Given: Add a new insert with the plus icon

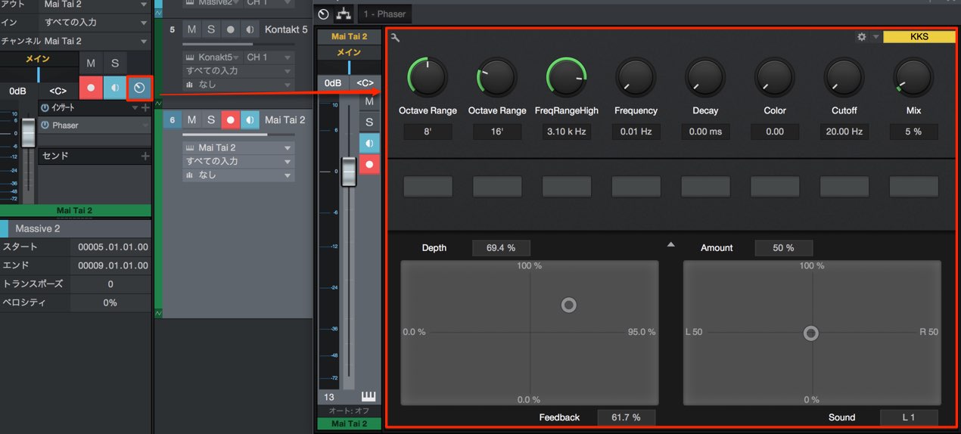Looking at the screenshot, I should coord(145,107).
